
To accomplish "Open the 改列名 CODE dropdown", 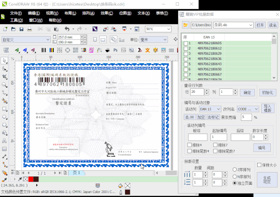I will tap(256, 109).
